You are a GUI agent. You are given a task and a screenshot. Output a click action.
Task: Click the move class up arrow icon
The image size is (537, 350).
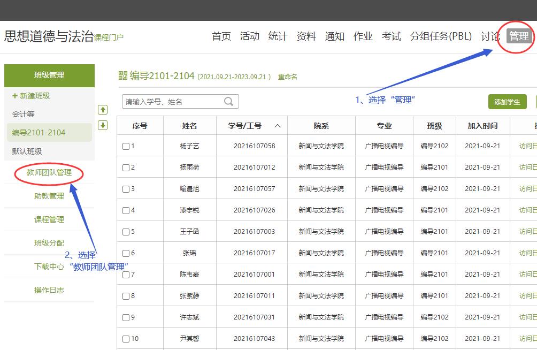coord(103,110)
